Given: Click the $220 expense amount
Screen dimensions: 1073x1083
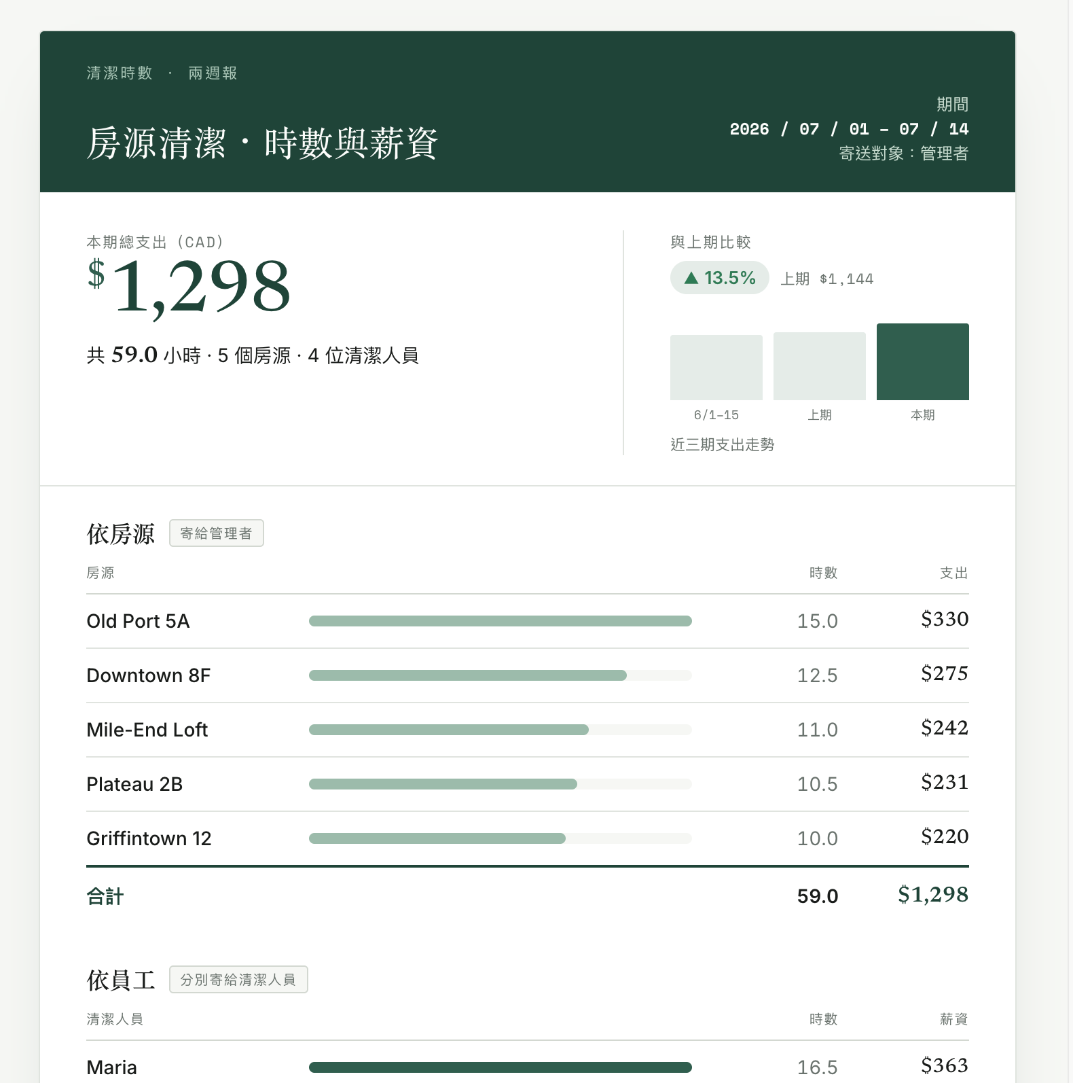Looking at the screenshot, I should point(945,836).
